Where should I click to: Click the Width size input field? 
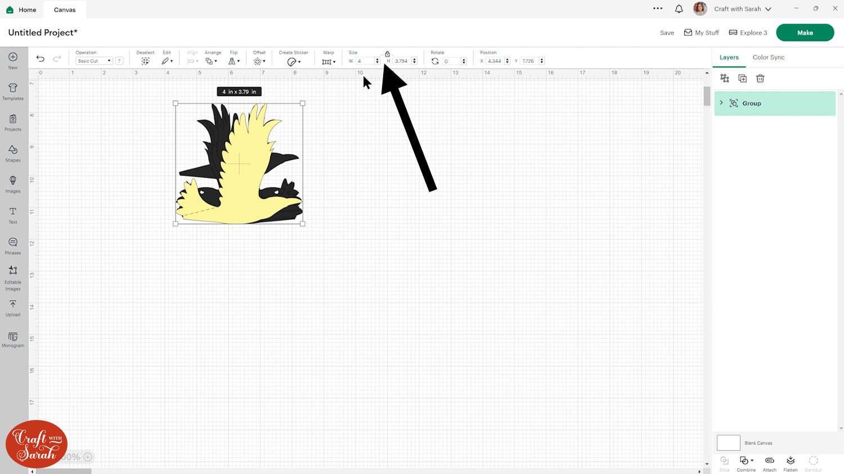pos(366,61)
